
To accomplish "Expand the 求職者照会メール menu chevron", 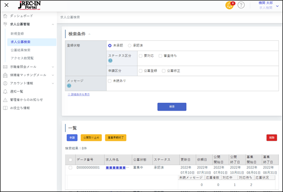I will (53, 67).
